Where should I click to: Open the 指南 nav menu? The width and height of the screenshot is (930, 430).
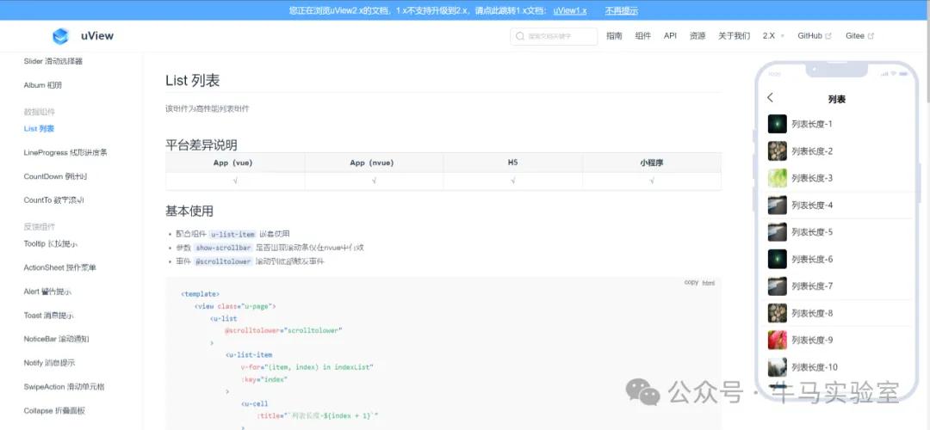[x=615, y=36]
